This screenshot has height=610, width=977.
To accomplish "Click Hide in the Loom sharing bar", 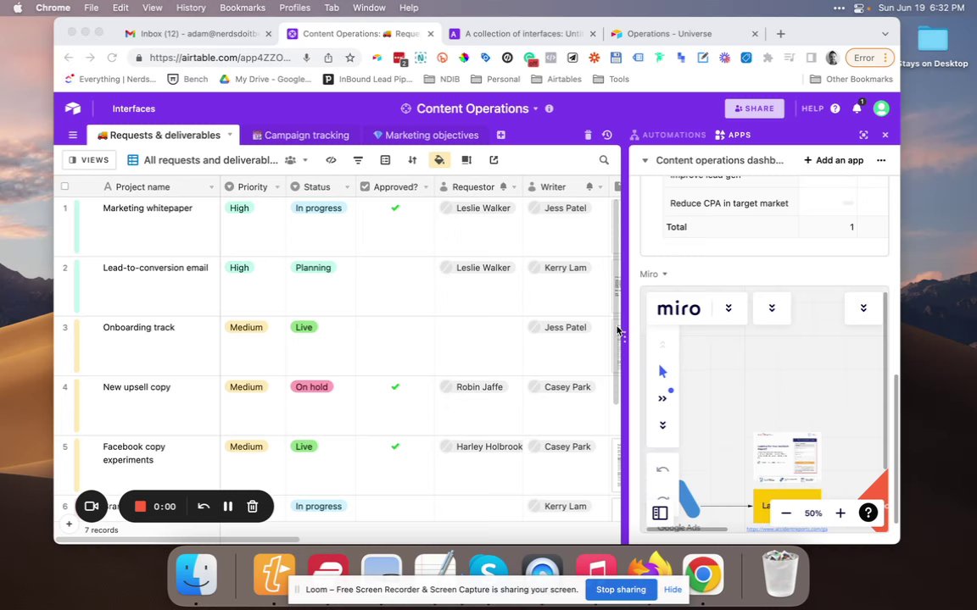I will [673, 590].
